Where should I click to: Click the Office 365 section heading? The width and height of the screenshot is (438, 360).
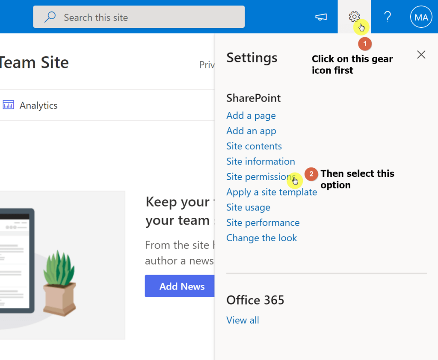(255, 300)
